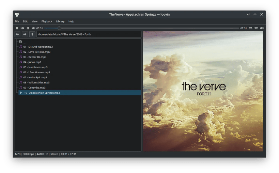Screen dimensions: 279x173
Task: Select 07 - Noise Epic.mp3
Action: (x=80, y=78)
